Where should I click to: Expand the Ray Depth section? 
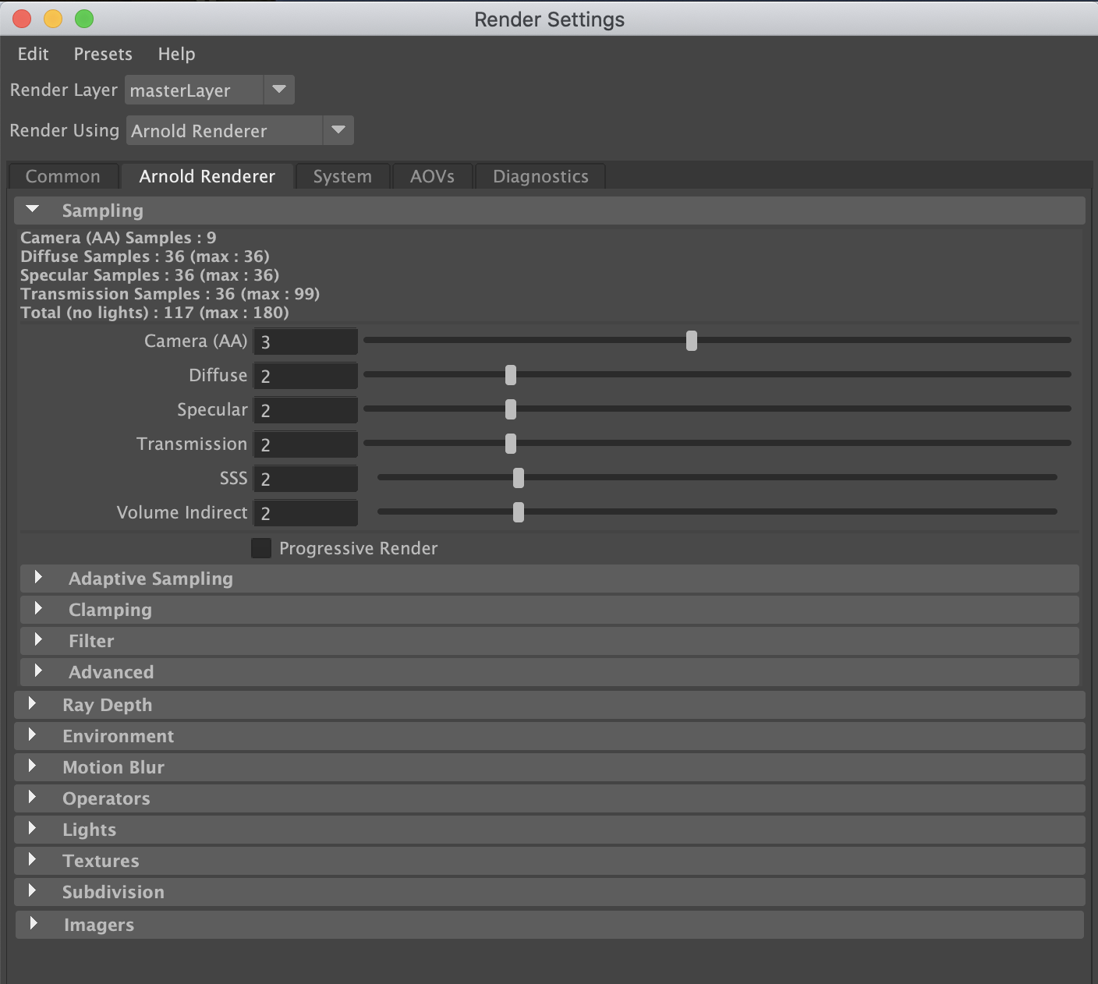(x=33, y=703)
